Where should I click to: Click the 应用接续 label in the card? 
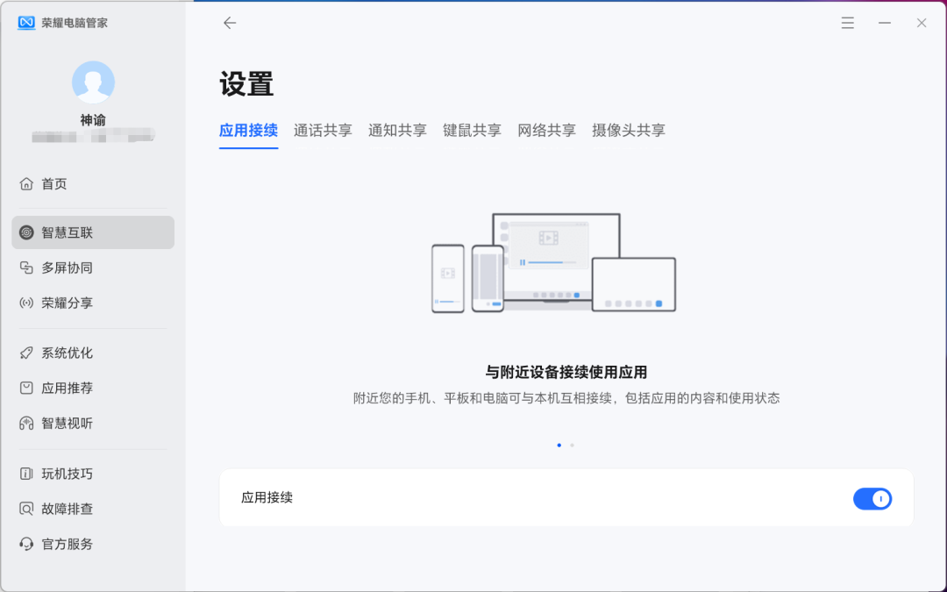tap(267, 498)
